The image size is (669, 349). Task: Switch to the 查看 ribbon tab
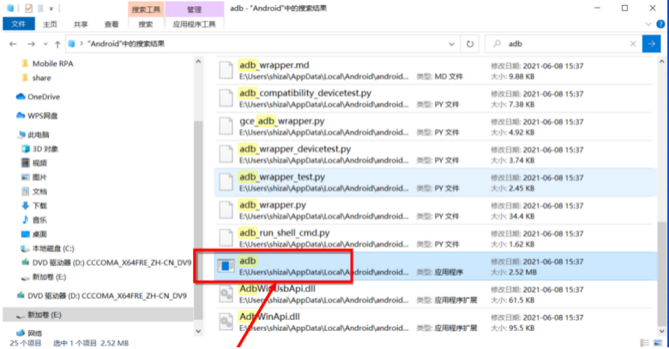(x=111, y=25)
